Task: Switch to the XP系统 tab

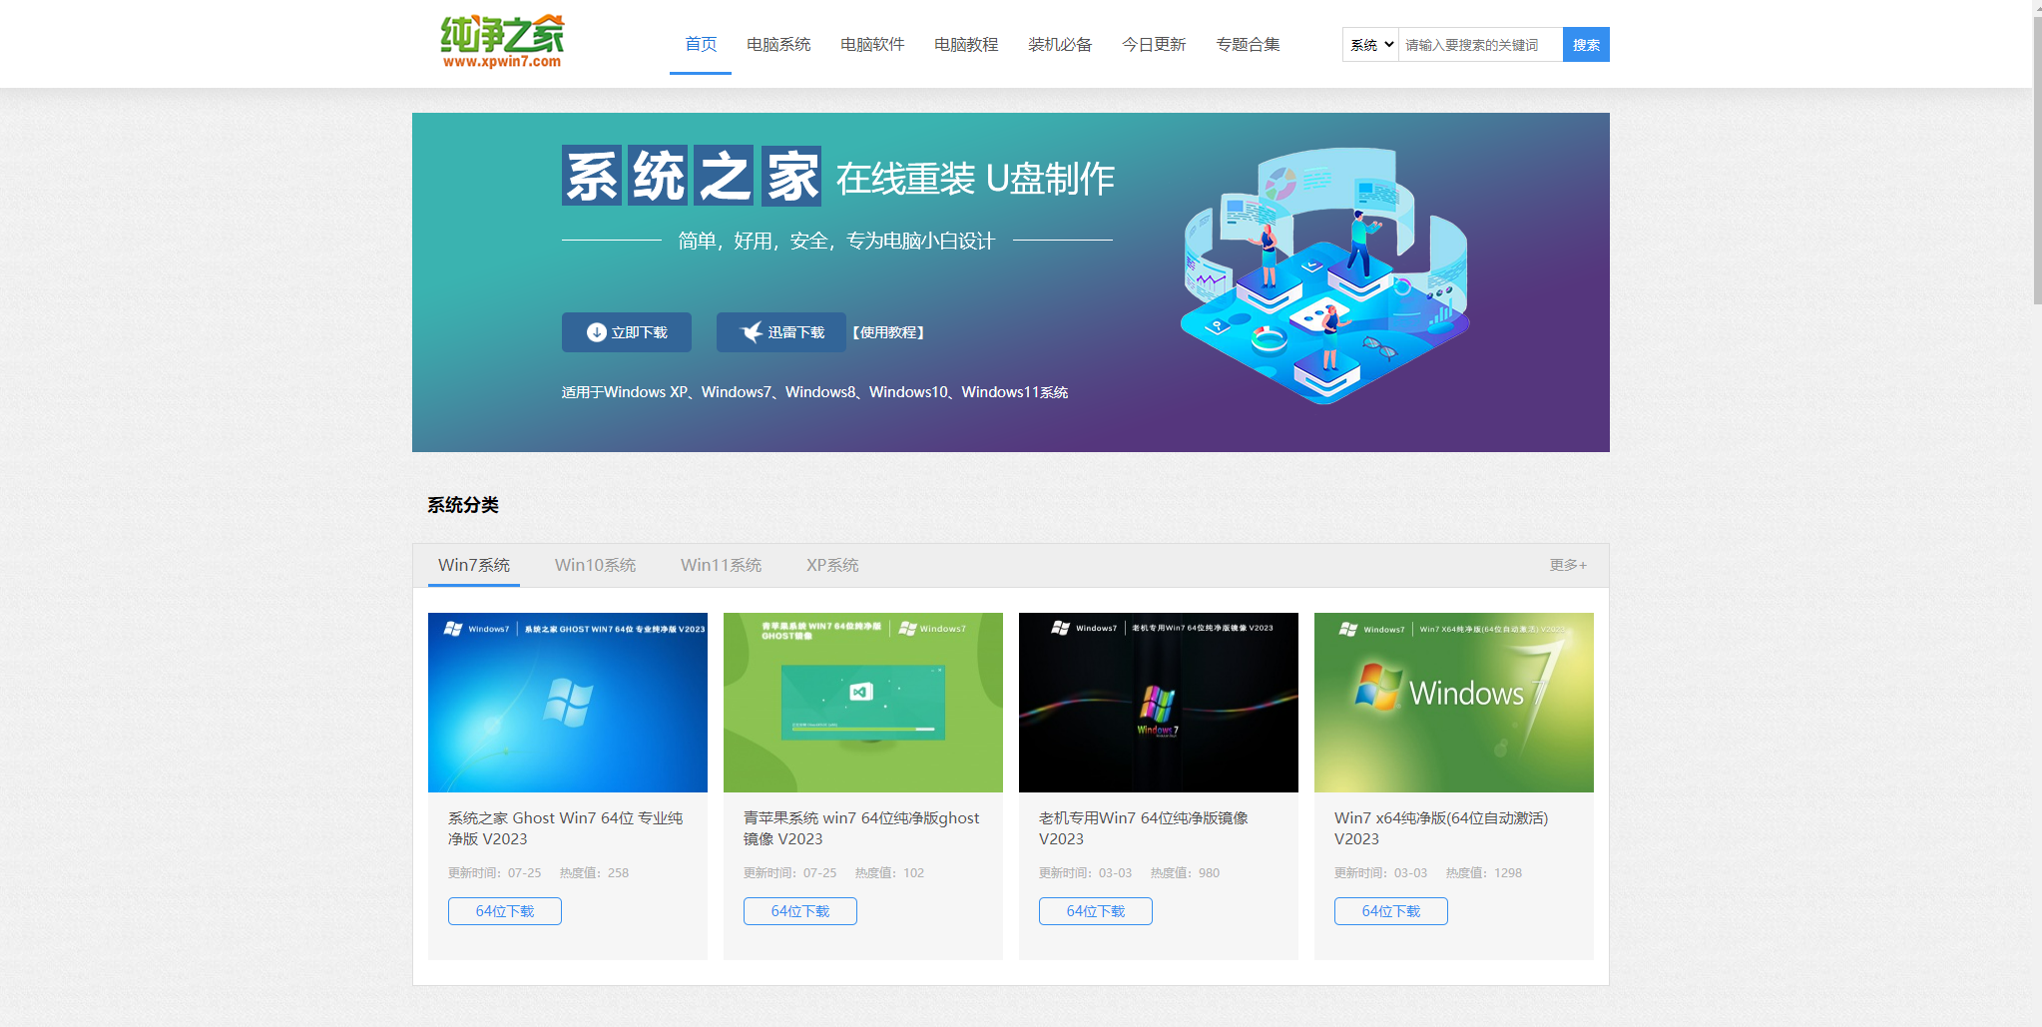Action: pos(833,565)
